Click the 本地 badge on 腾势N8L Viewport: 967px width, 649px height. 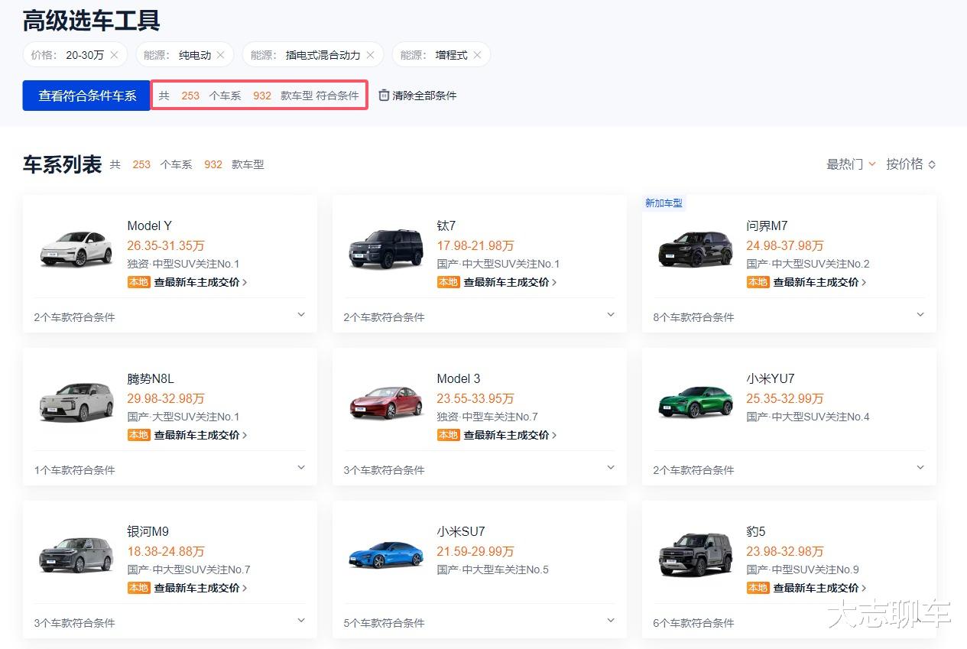[x=138, y=435]
